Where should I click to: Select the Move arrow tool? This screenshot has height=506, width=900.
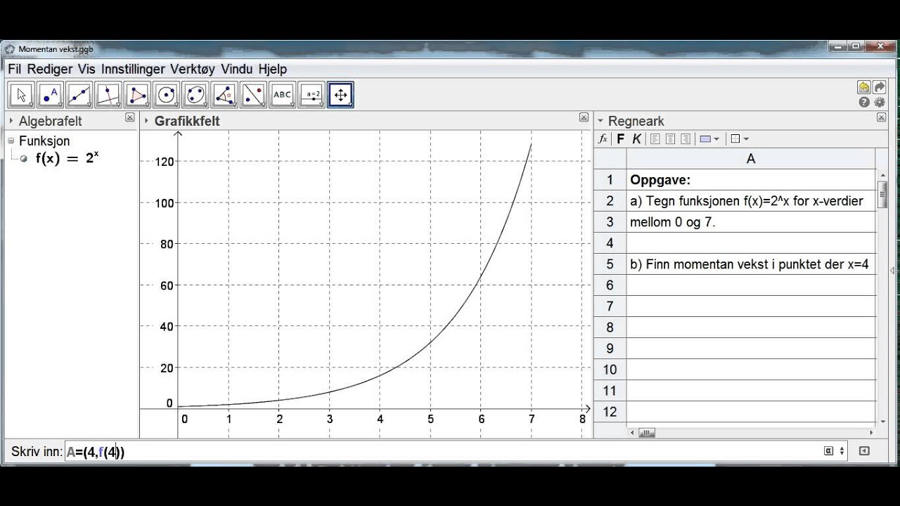tap(21, 95)
